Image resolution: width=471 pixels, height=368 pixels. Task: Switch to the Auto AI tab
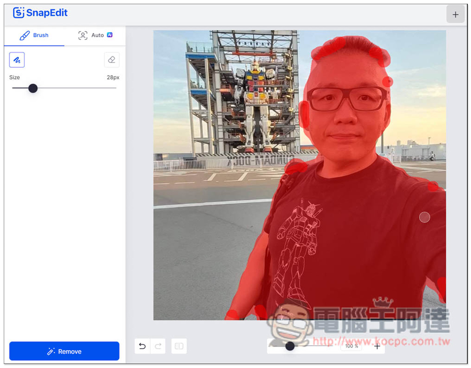(x=95, y=35)
